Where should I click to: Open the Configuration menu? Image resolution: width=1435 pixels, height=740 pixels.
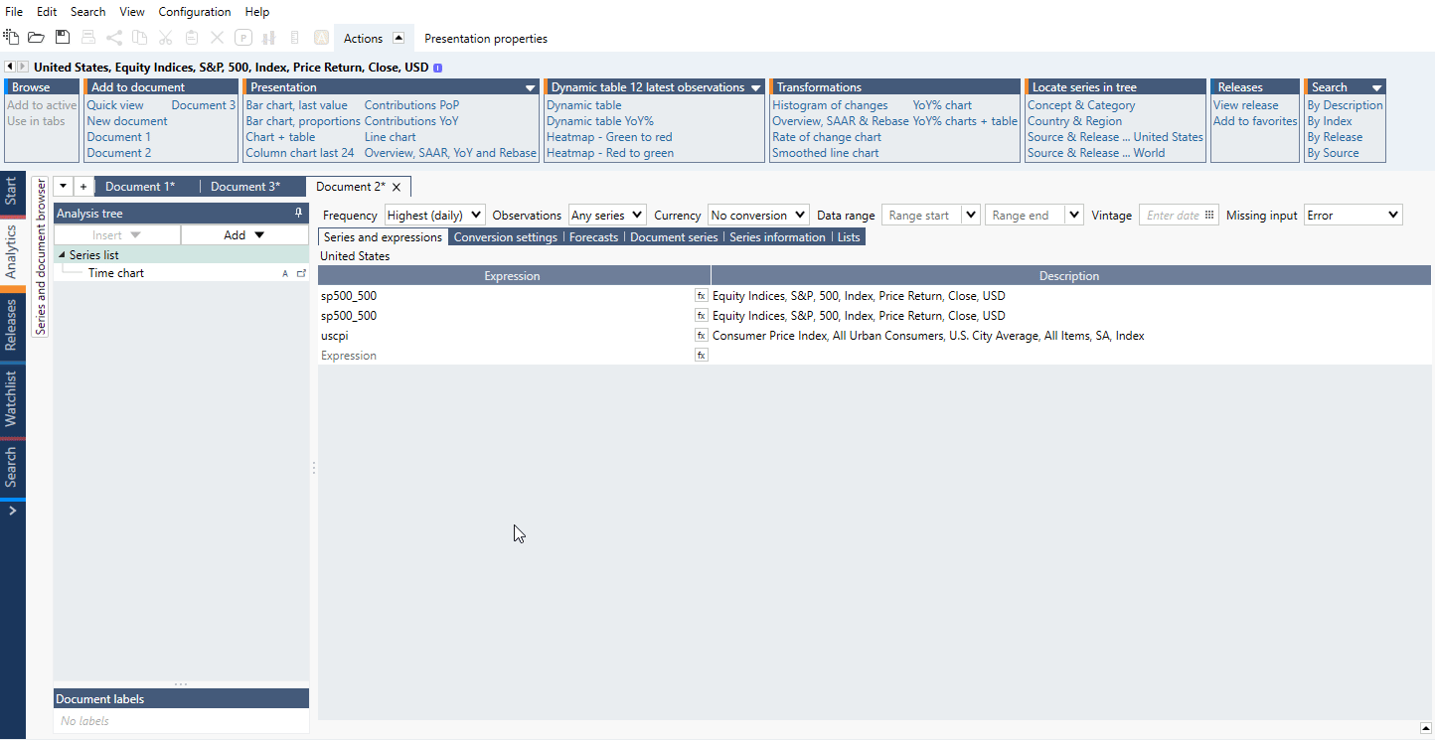click(195, 12)
